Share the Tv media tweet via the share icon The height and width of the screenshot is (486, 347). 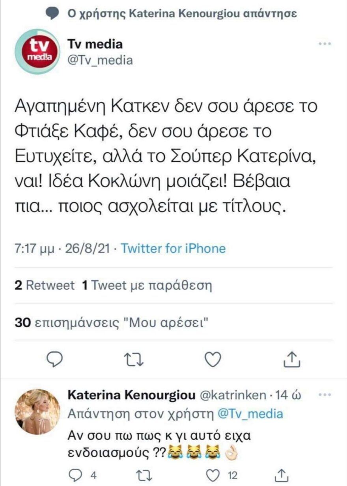(292, 359)
